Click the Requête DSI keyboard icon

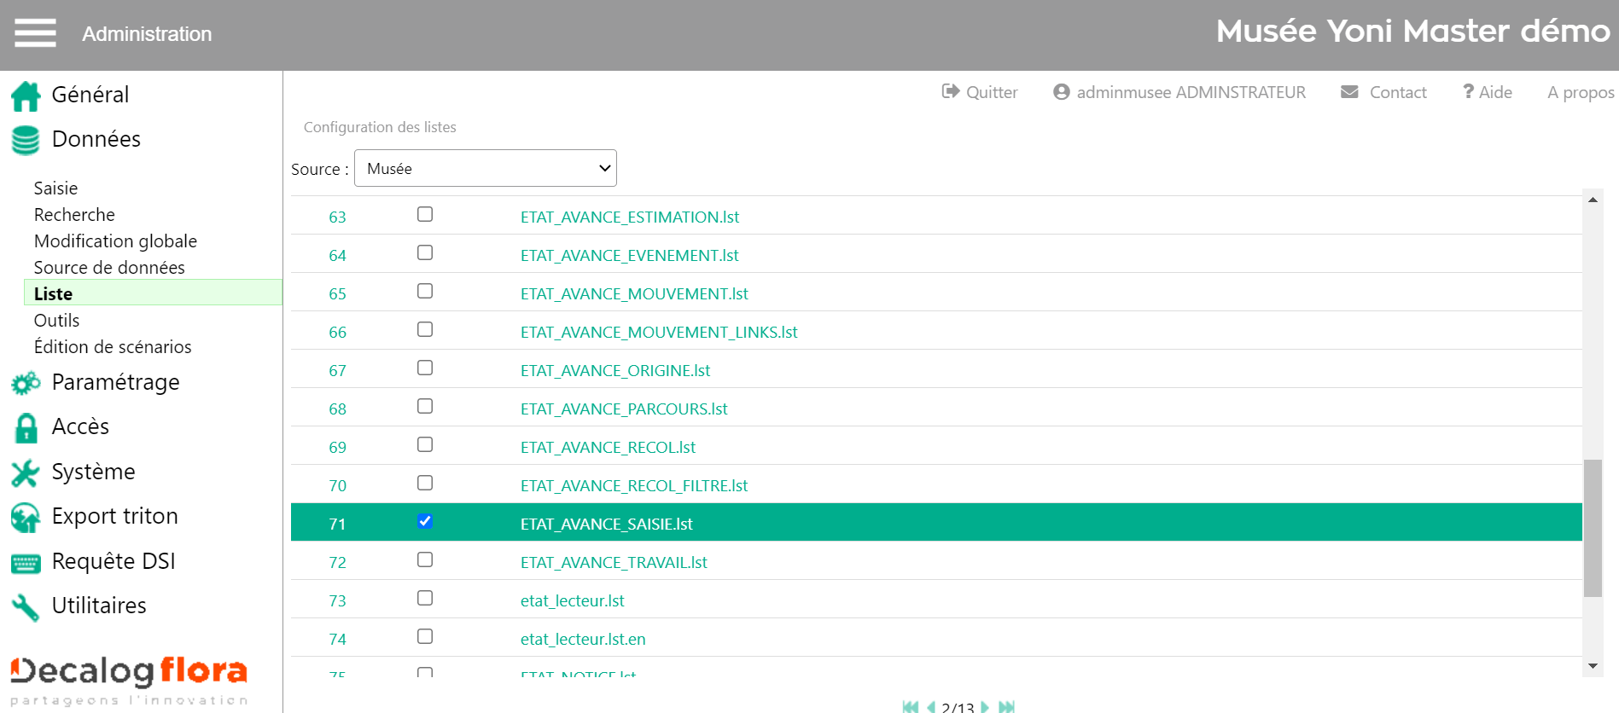26,563
